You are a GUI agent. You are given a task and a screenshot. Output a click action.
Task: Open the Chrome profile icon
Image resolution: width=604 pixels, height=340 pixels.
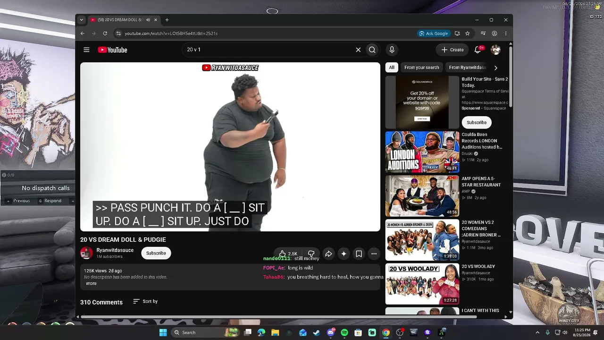(x=495, y=34)
